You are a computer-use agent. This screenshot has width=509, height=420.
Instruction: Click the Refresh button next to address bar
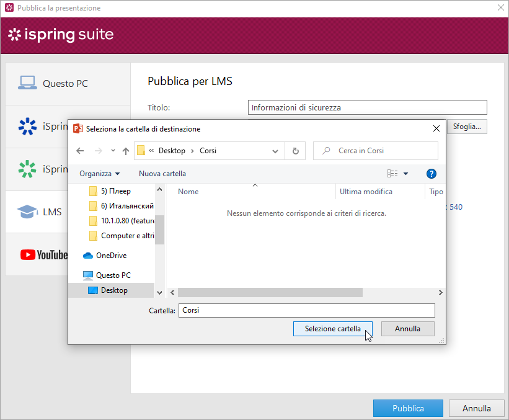pos(295,151)
